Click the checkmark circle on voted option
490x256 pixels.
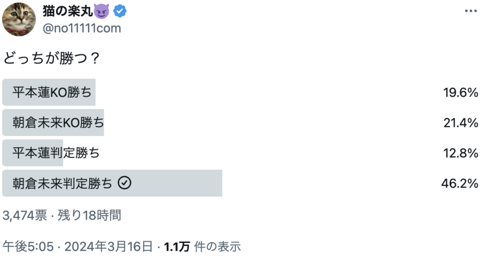(x=124, y=183)
